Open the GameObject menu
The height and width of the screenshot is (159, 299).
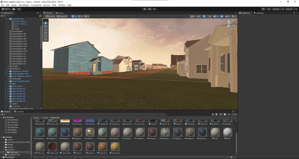[24, 5]
